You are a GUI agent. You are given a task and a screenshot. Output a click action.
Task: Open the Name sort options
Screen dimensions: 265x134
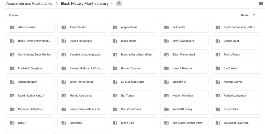245,15
